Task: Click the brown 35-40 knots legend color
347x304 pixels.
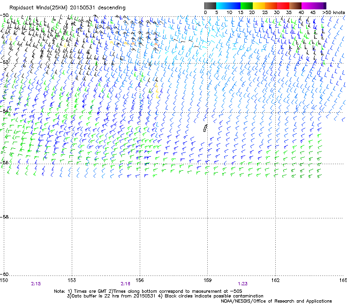Action: (295, 6)
